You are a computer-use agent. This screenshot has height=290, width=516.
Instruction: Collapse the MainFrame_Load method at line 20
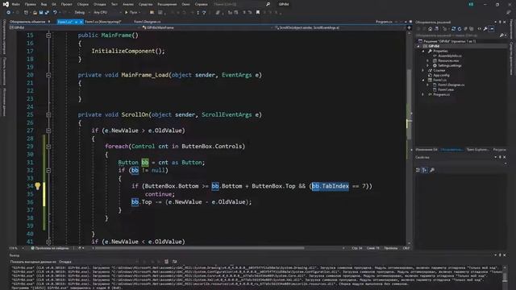(x=48, y=75)
